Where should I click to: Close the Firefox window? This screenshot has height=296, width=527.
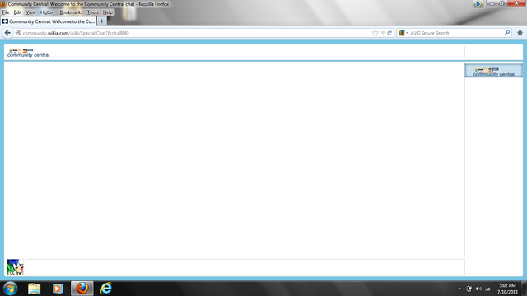517,3
